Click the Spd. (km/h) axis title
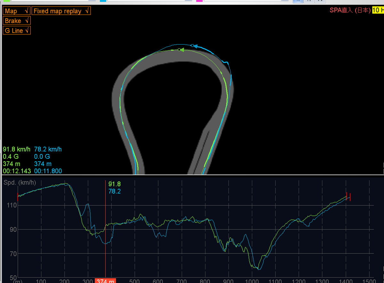The height and width of the screenshot is (283, 384). tap(20, 183)
